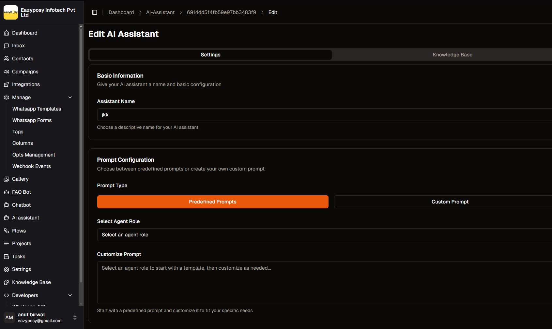Open the Dashboard sidebar icon

7,33
